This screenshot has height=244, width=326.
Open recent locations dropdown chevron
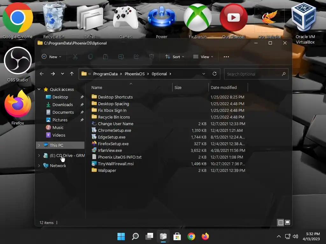(62, 74)
